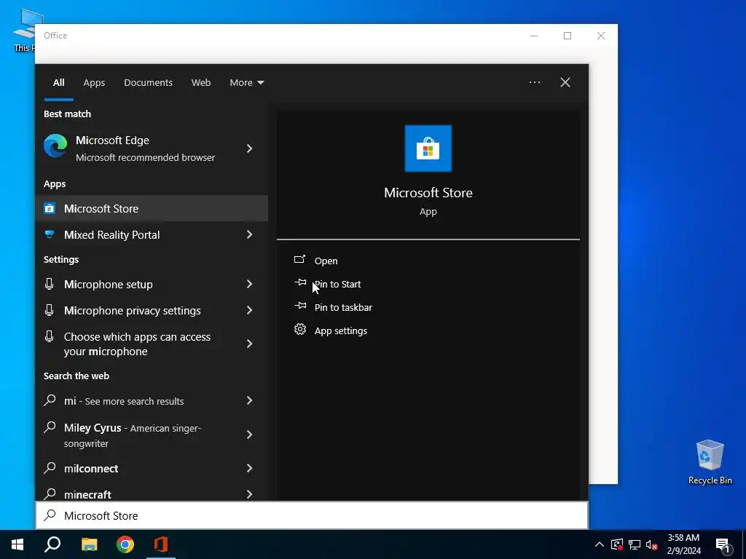This screenshot has height=559, width=746.
Task: Open the notification center icon
Action: coord(723,545)
